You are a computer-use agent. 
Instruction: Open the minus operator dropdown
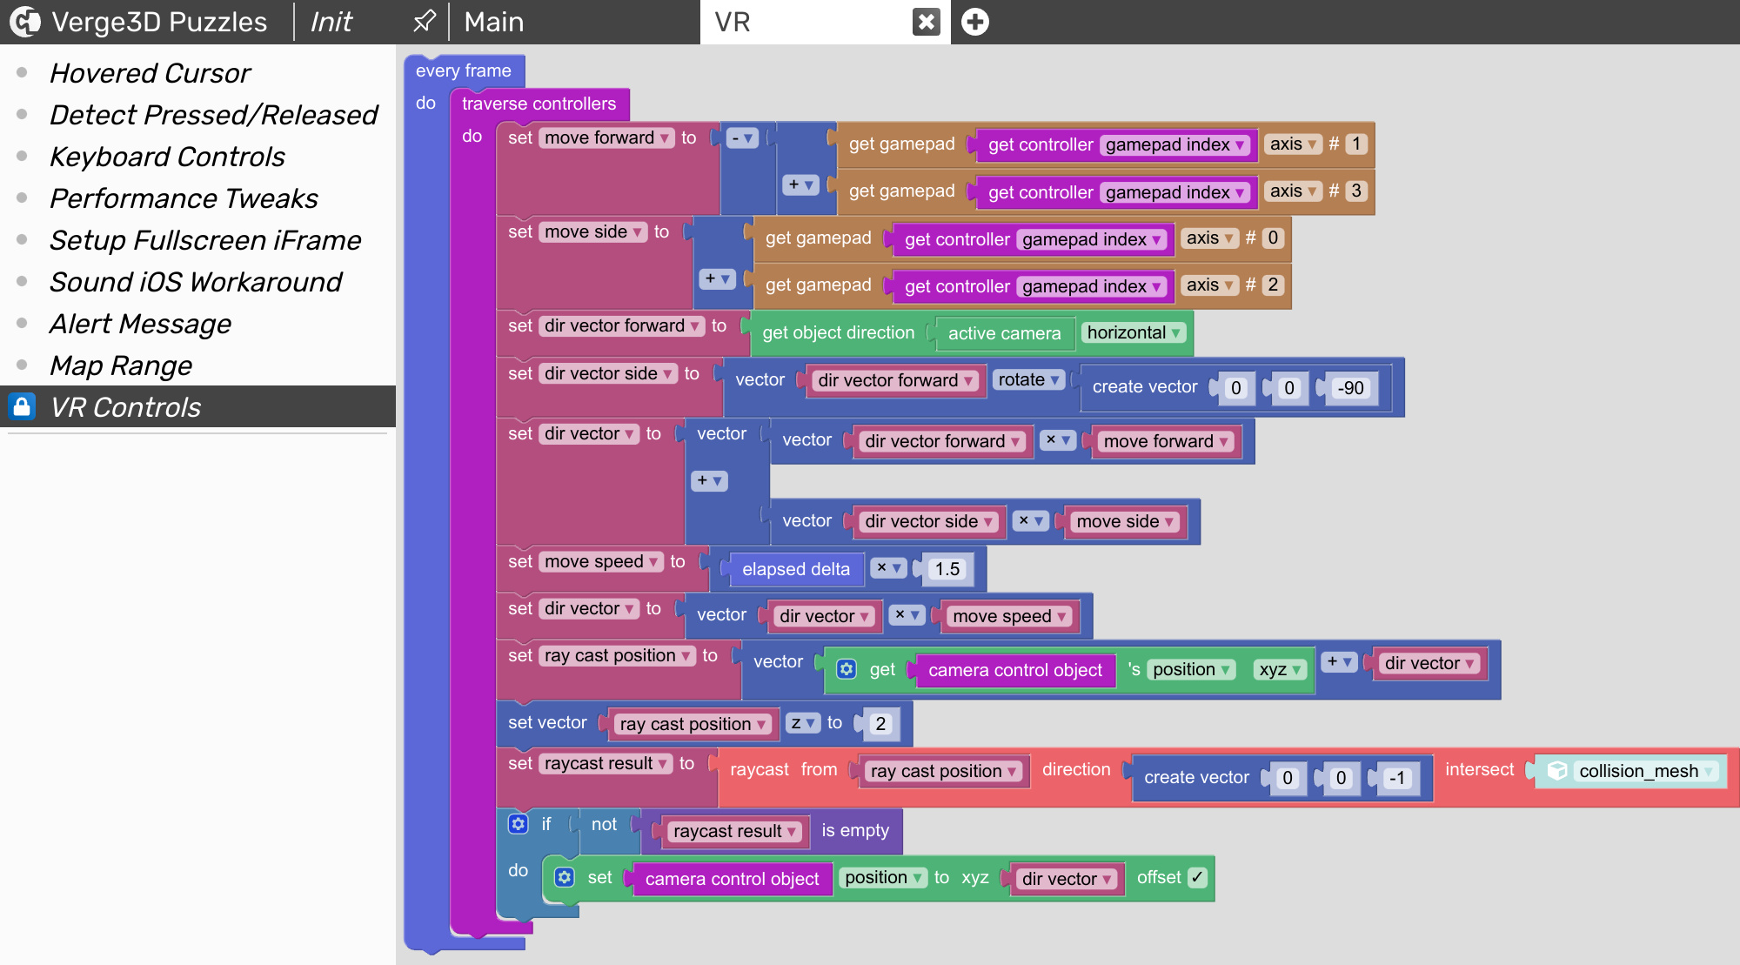tap(742, 137)
